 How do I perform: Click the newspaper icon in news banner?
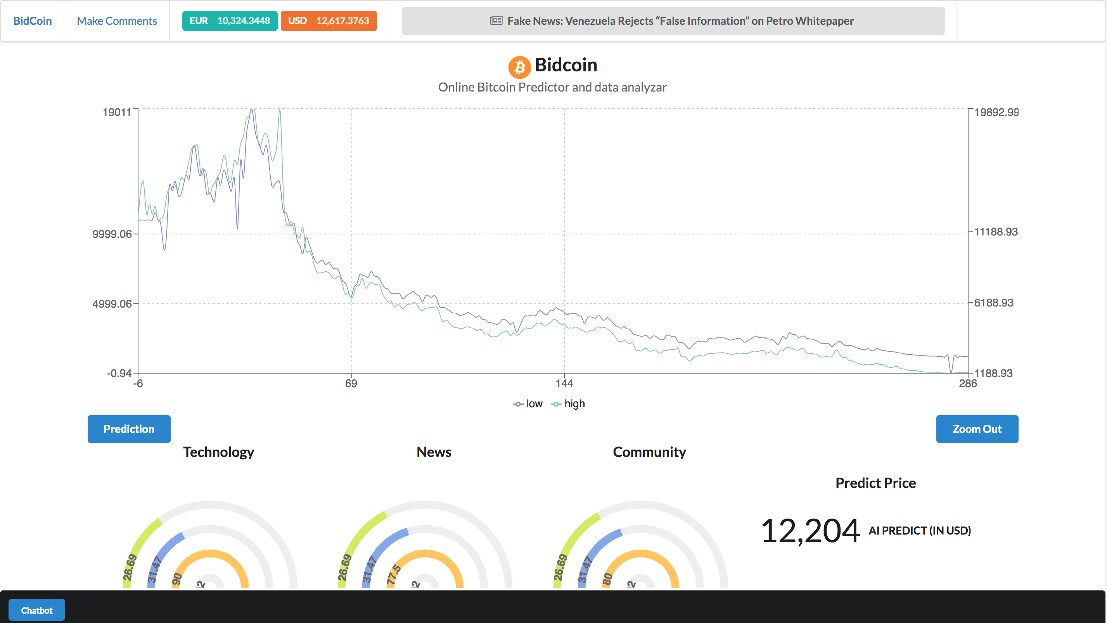coord(496,21)
